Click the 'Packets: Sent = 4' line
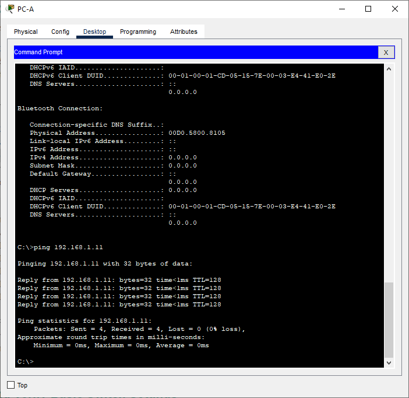 [140, 329]
